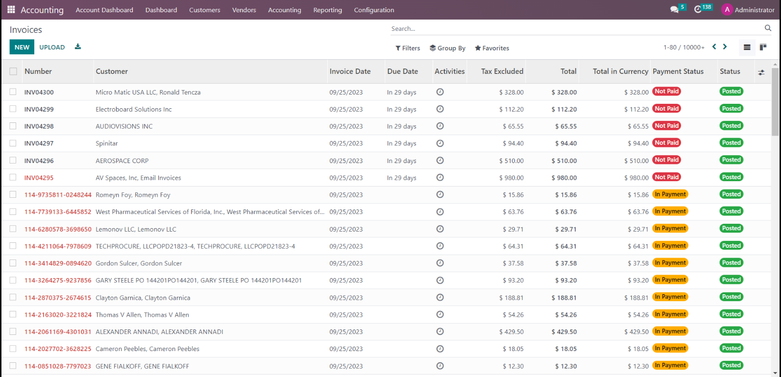781x377 pixels.
Task: Open the Group By dropdown
Action: click(447, 48)
